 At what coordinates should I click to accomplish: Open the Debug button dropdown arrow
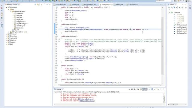coord(48,1)
